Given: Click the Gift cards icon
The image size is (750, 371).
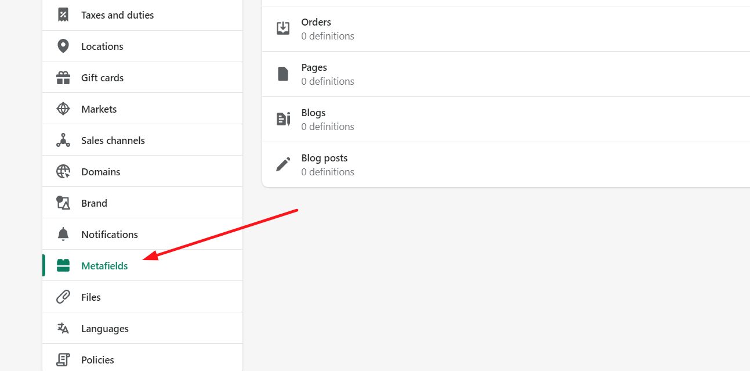Looking at the screenshot, I should (x=63, y=78).
